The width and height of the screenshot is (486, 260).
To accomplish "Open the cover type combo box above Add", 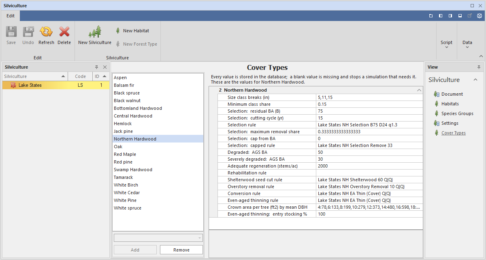I will 158,238.
